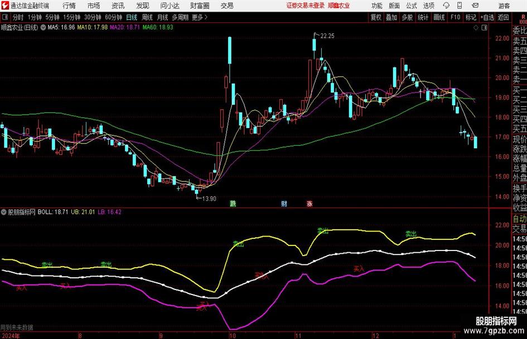Toggle the side panel icon next to diamond

pyautogui.click(x=484, y=28)
